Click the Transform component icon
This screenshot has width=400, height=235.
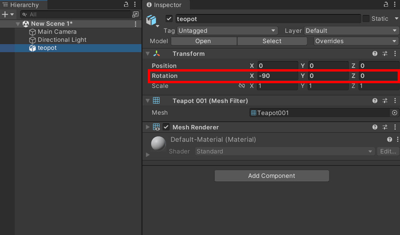coord(157,53)
